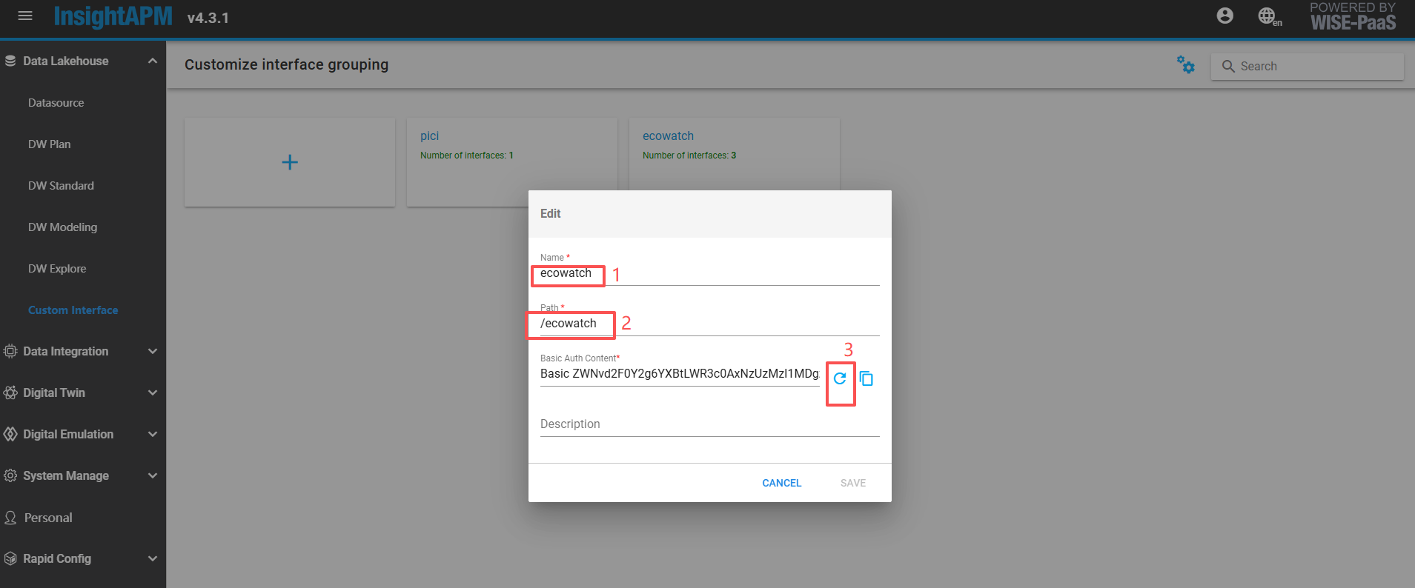Regenerate the Basic Auth content
Screen dimensions: 1415x588
(840, 378)
